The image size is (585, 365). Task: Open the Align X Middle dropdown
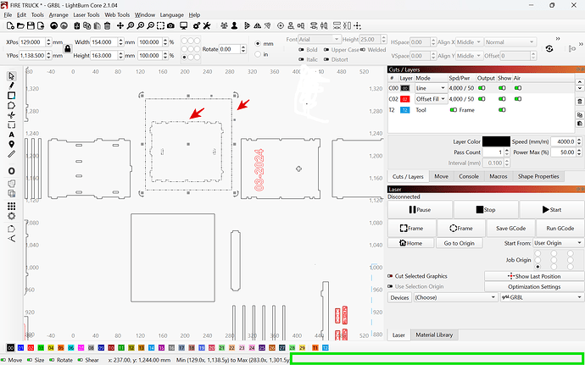coord(470,42)
